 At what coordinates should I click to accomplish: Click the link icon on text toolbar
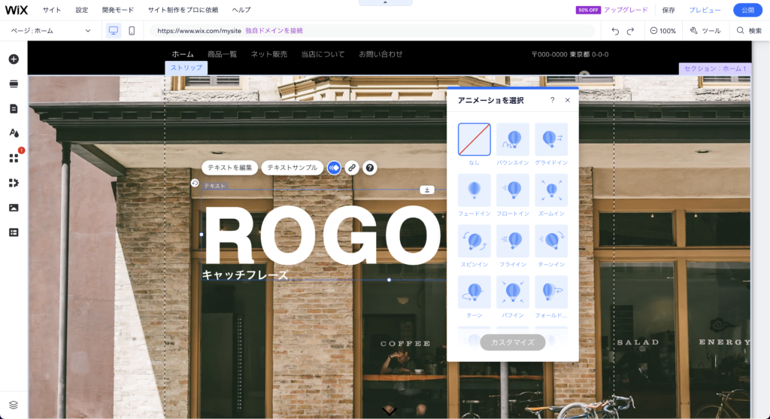pyautogui.click(x=352, y=168)
